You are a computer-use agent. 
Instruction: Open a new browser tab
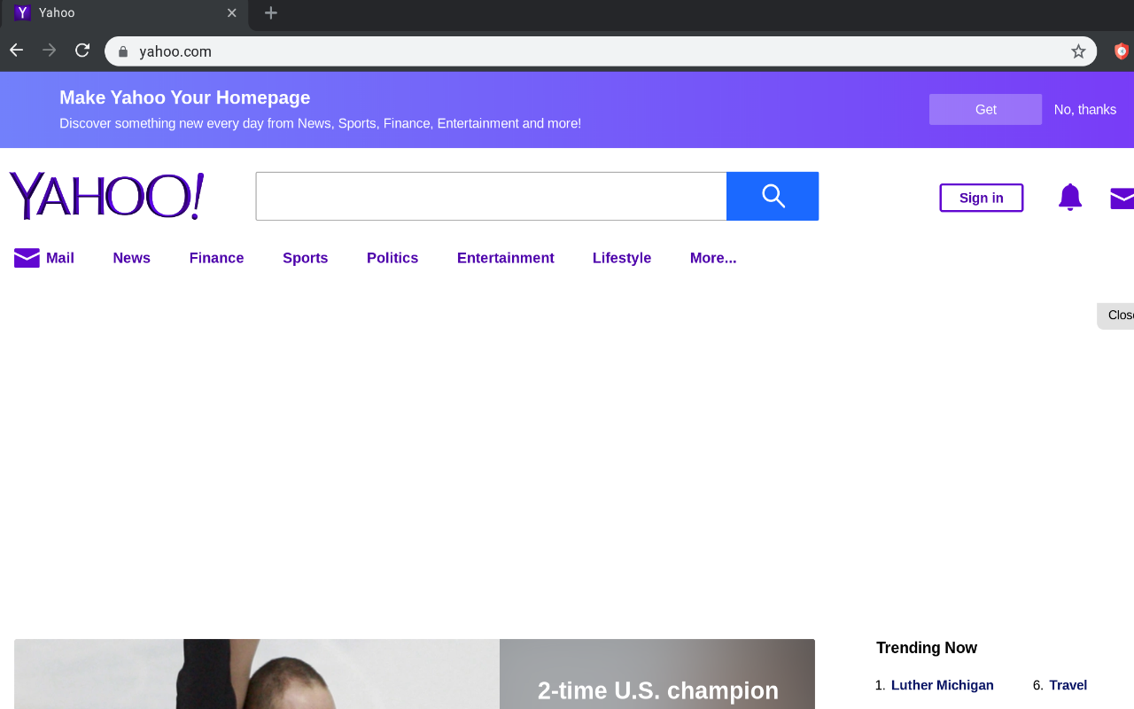(x=271, y=12)
